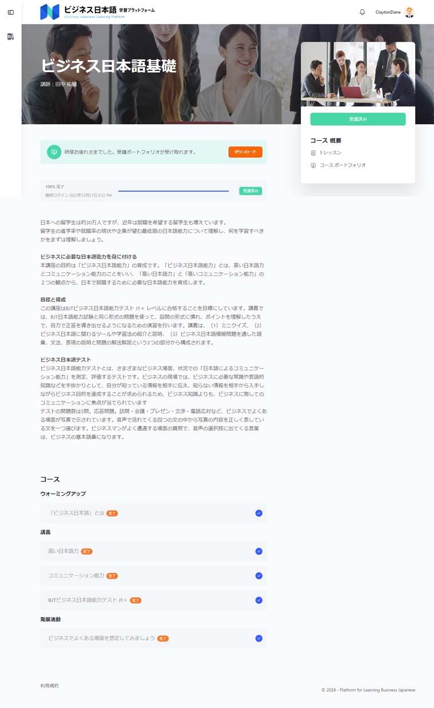Click the 講義 section heading

point(45,532)
